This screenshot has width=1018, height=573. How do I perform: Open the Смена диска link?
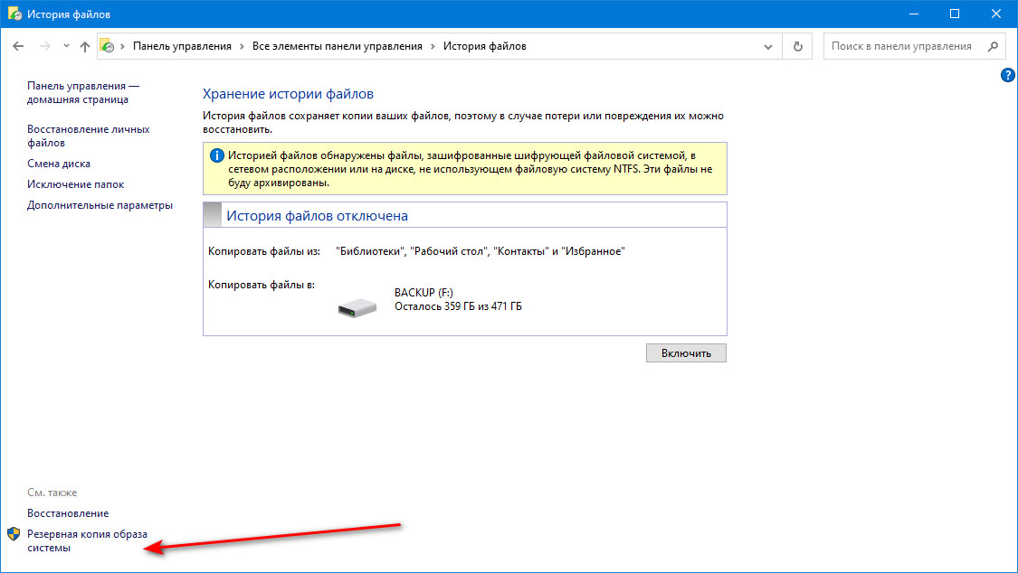point(59,164)
